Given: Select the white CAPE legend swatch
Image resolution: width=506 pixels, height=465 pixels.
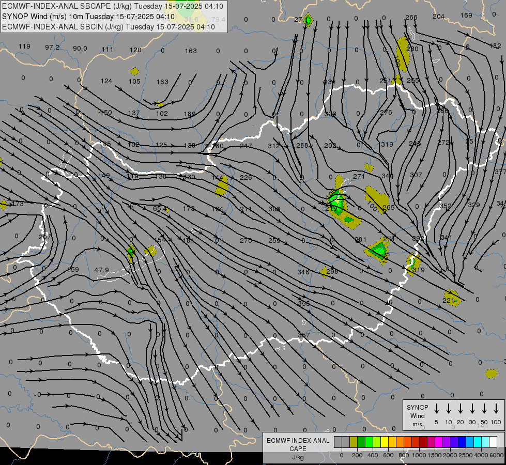Looking at the screenshot, I should point(493,442).
